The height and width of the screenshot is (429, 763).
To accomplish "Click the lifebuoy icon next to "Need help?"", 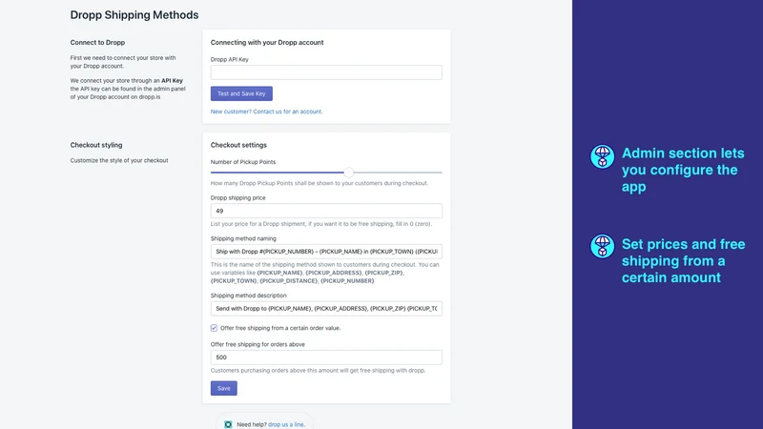I will (228, 424).
